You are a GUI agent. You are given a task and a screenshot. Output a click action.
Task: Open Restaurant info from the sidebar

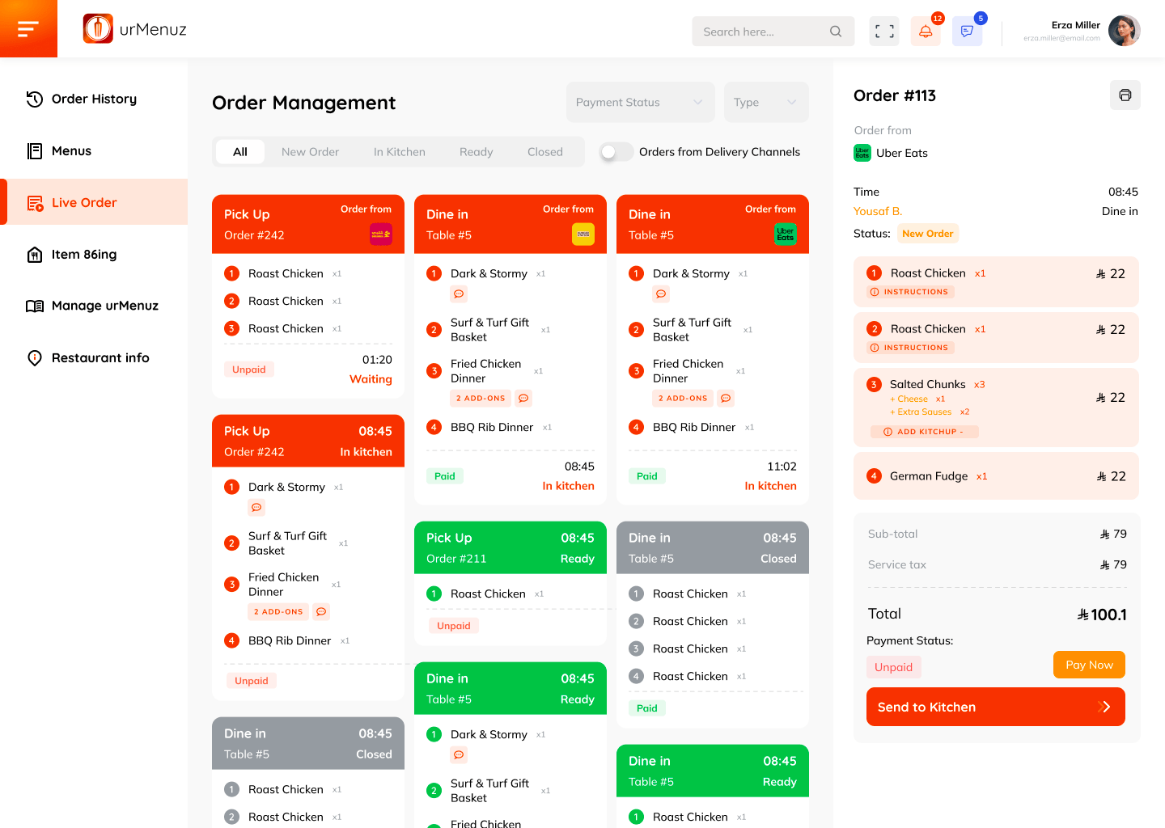(100, 358)
